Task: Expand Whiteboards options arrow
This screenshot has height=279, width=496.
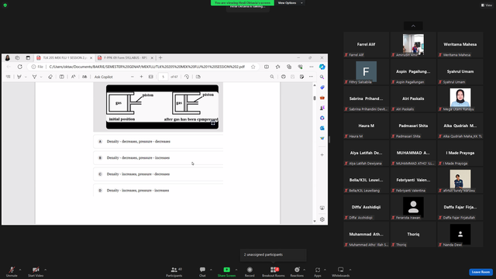Action: tap(350, 270)
